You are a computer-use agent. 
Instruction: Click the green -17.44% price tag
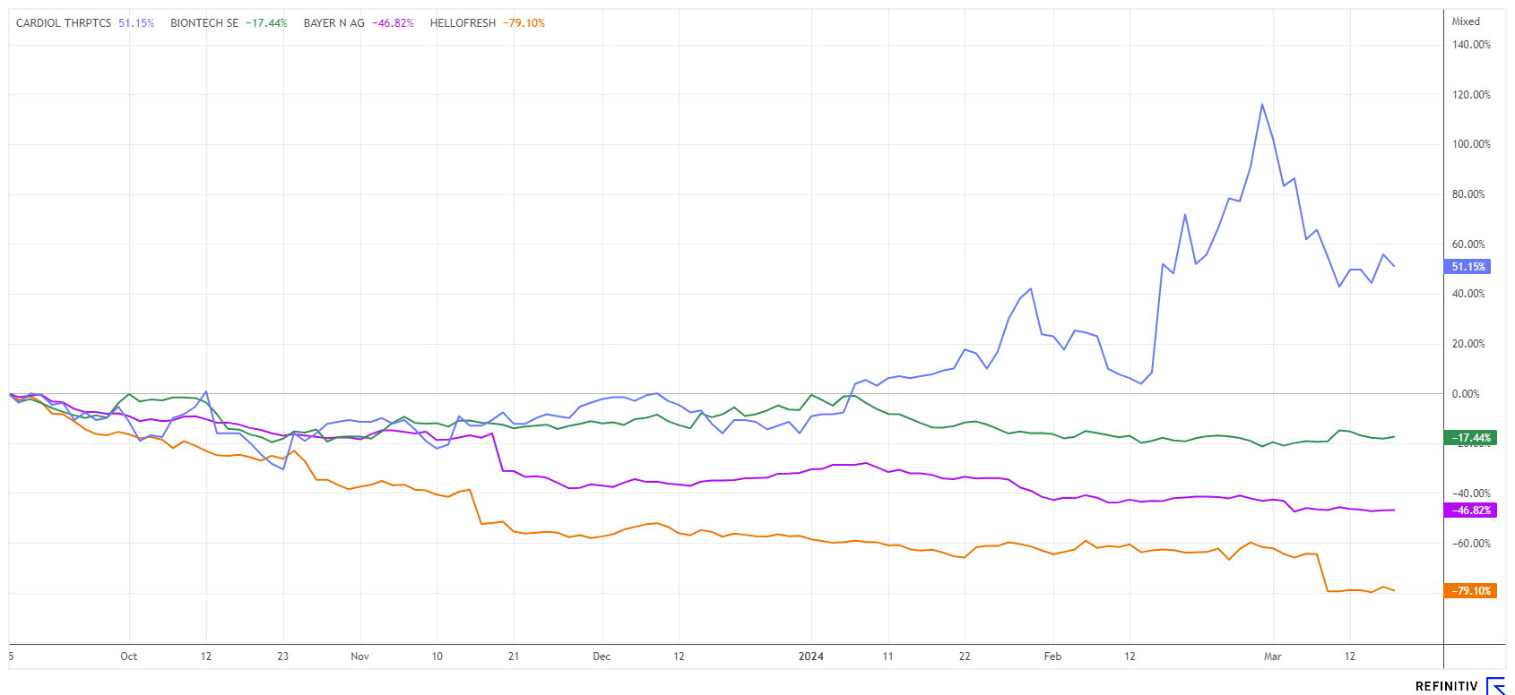click(x=1470, y=438)
